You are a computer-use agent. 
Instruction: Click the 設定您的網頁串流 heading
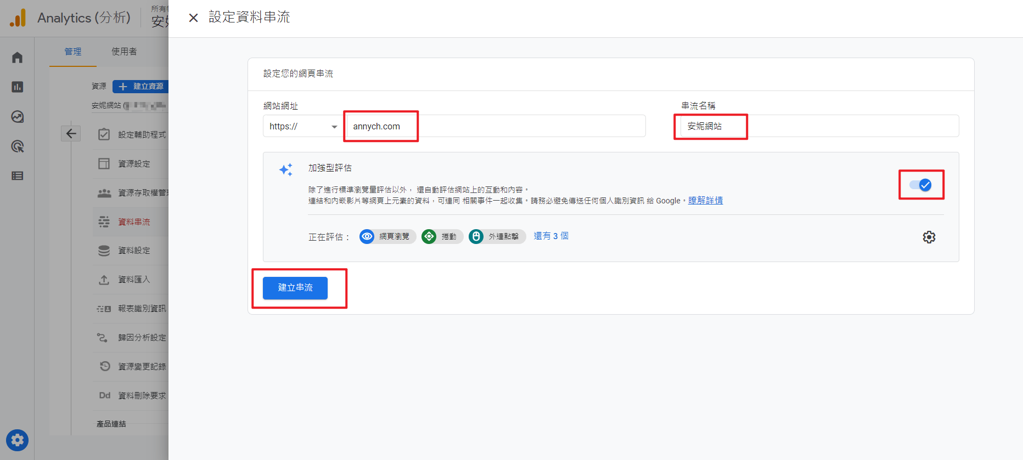pos(298,73)
